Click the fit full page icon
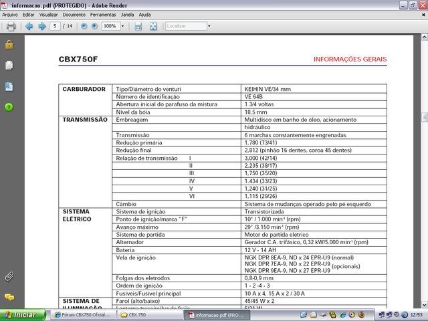The height and width of the screenshot is (321, 428). [x=153, y=26]
